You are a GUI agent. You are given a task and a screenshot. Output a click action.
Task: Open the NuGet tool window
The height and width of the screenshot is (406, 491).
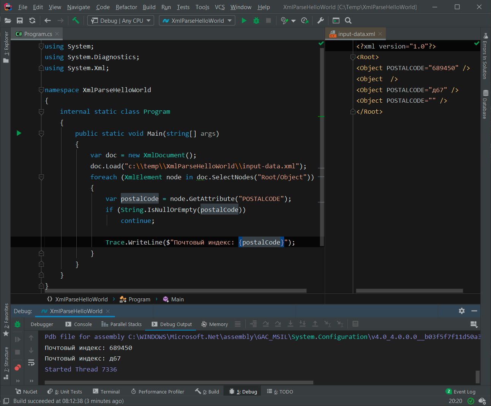(x=26, y=392)
